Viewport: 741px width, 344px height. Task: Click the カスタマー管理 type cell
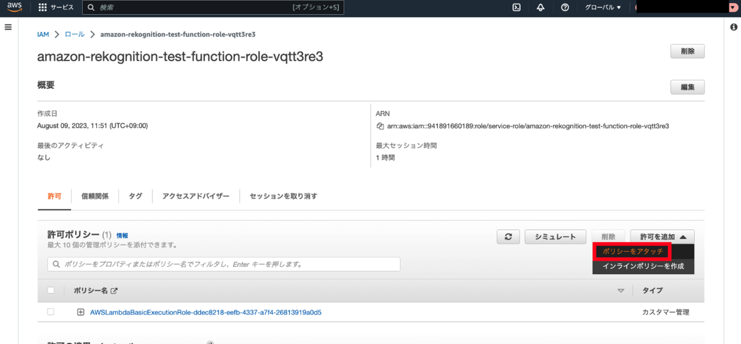point(665,313)
